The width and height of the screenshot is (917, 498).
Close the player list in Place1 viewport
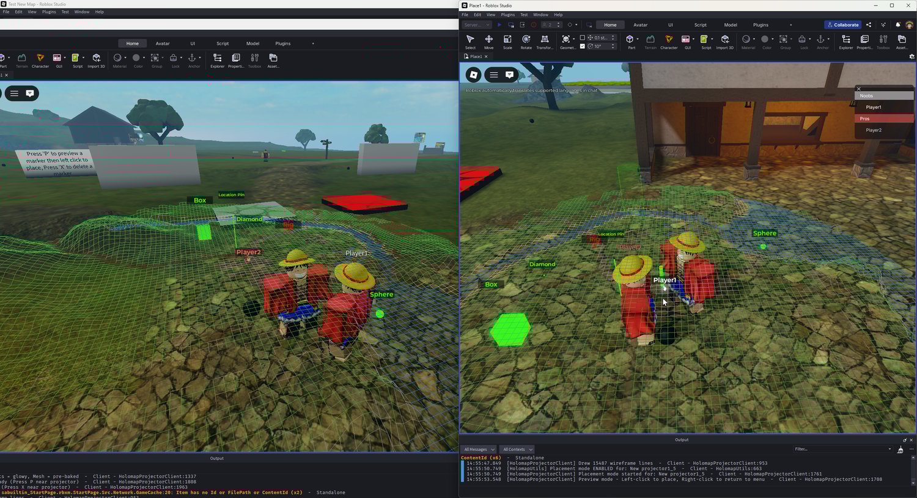(x=859, y=89)
